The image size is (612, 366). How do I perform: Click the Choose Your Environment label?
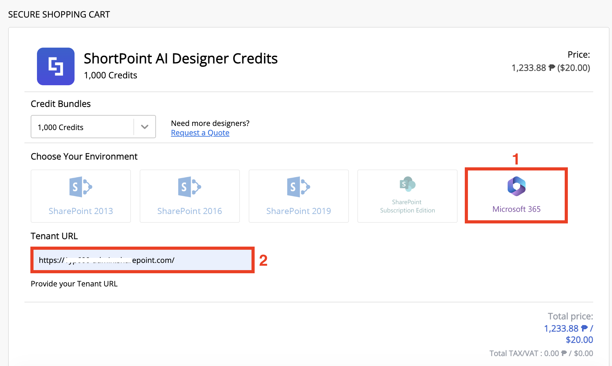coord(84,156)
